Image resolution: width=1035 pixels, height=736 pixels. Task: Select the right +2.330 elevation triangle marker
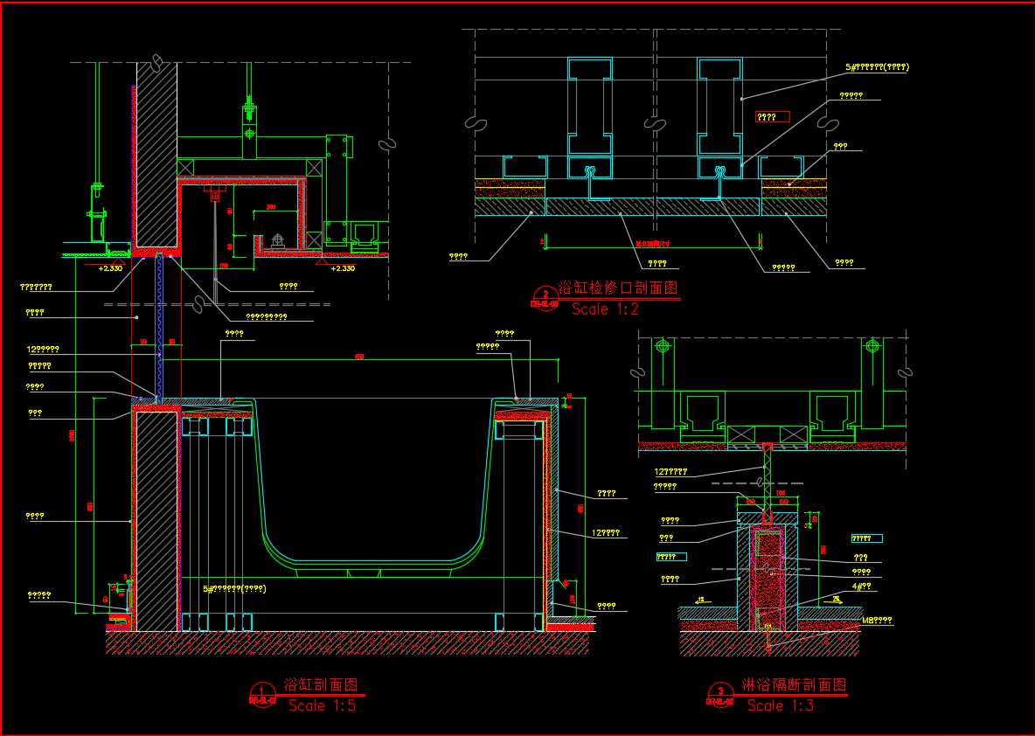coord(323,260)
